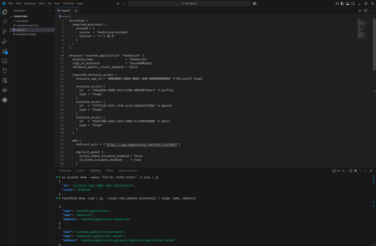376x246 pixels.
Task: Open the Extensions view
Action: (x=4, y=51)
